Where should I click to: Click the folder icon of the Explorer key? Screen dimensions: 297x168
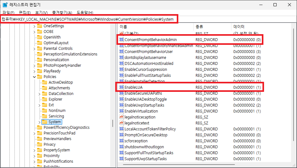45,99
